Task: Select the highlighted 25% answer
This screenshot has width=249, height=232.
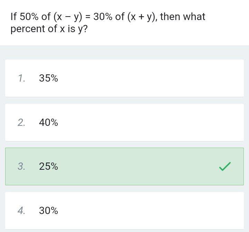Action: [x=124, y=166]
